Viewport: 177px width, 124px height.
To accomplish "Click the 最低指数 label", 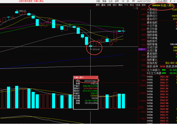I will (x=152, y=57).
